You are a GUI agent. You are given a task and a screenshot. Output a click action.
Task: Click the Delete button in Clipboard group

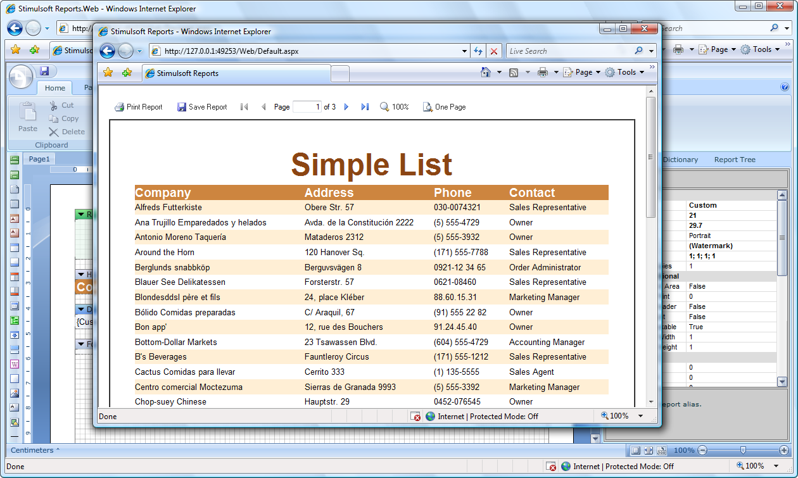67,132
